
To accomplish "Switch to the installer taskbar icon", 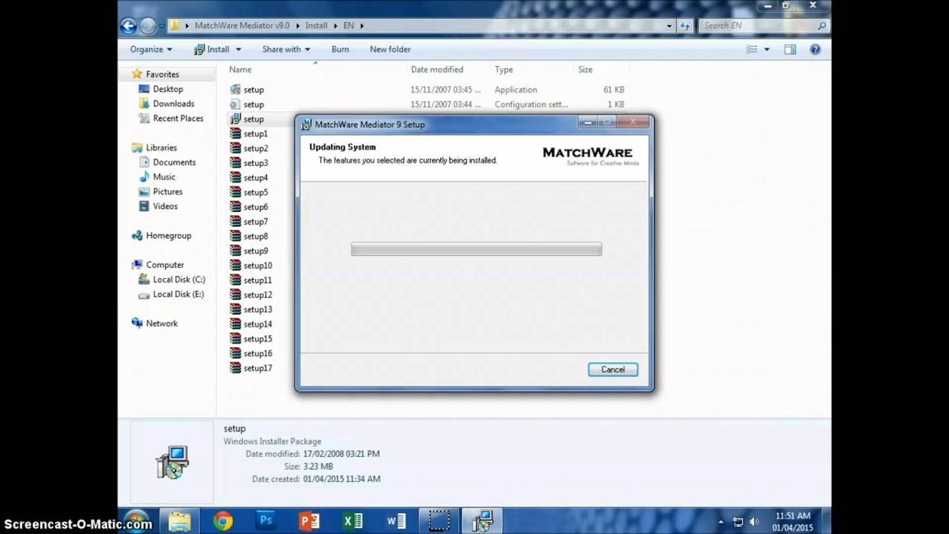I will coord(482,521).
